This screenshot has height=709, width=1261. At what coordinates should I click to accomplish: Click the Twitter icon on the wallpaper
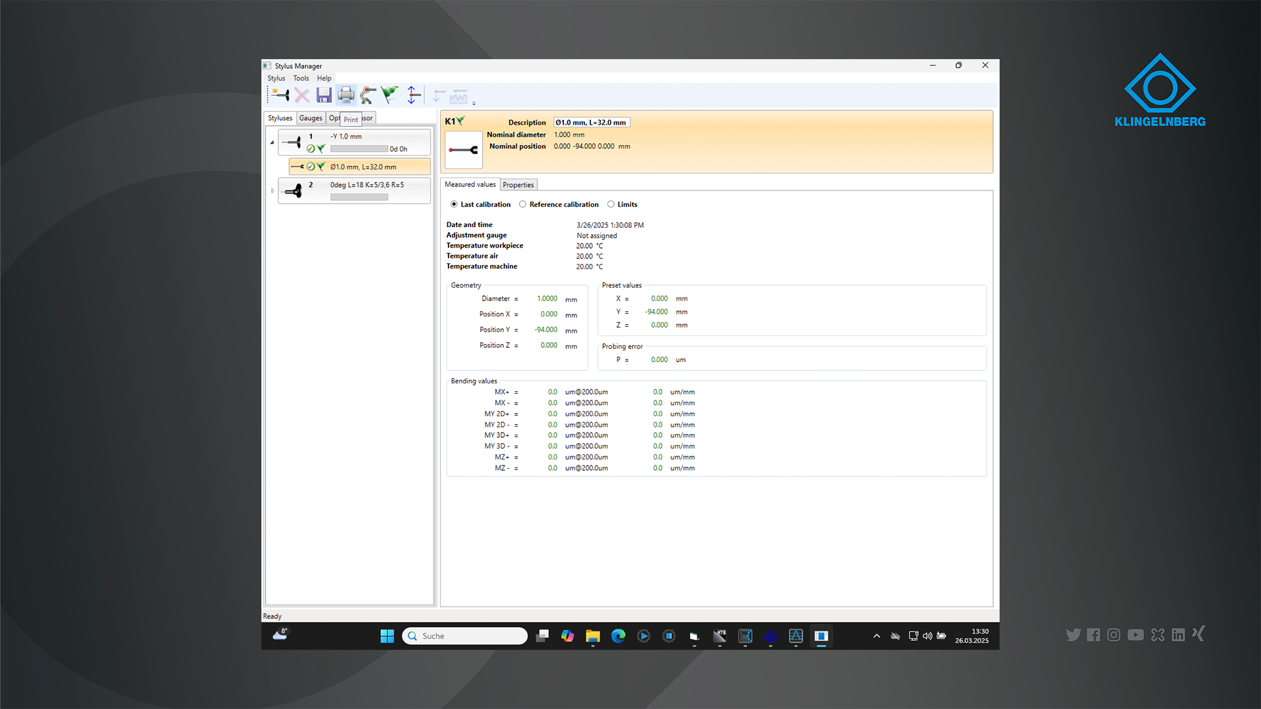pyautogui.click(x=1073, y=635)
